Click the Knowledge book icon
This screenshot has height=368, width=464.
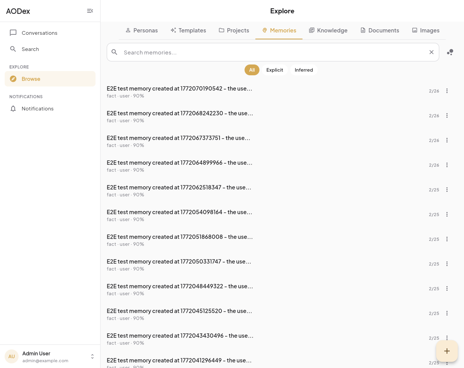tap(311, 30)
